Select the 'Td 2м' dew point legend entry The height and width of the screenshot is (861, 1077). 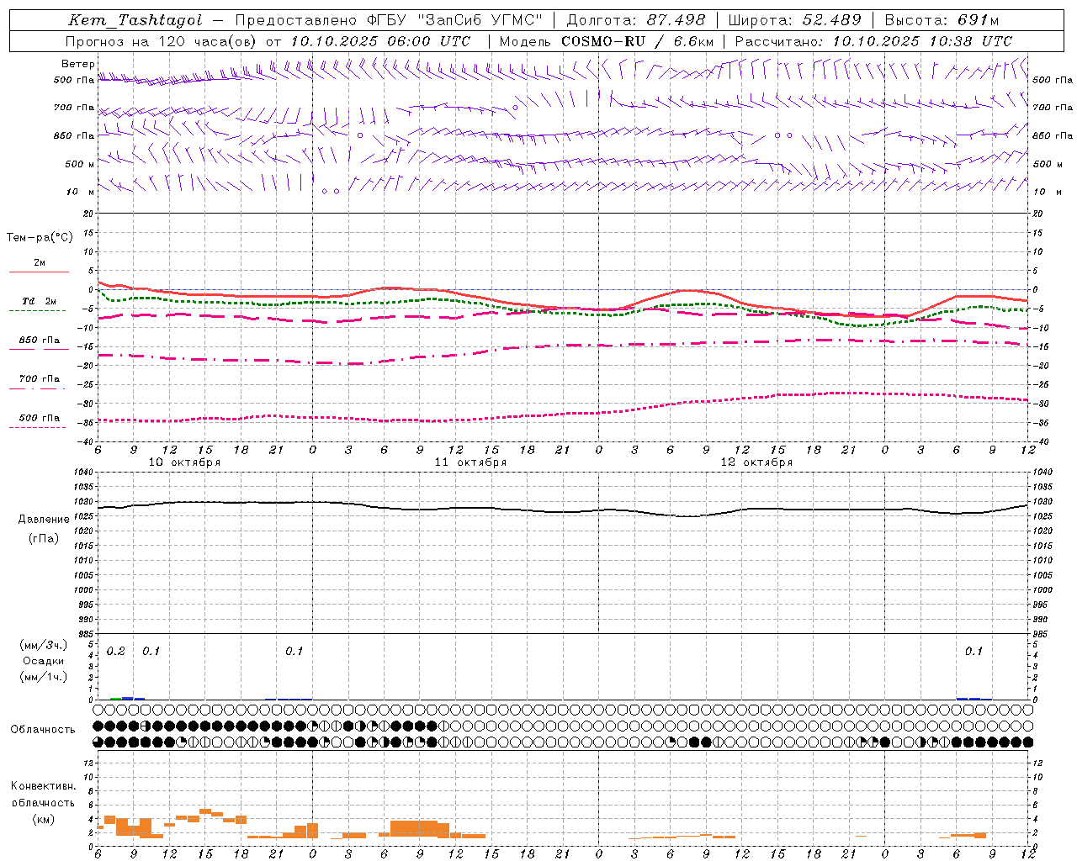pos(40,301)
